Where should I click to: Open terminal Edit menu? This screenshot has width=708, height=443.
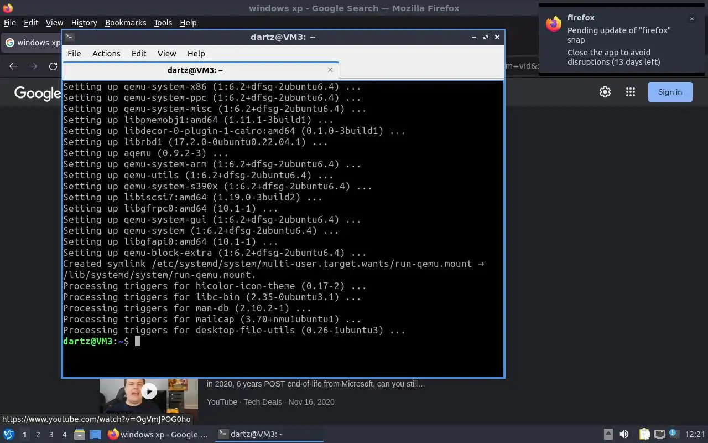click(139, 54)
